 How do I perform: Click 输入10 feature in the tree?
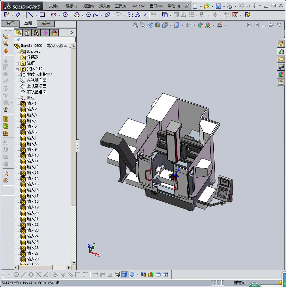click(33, 155)
